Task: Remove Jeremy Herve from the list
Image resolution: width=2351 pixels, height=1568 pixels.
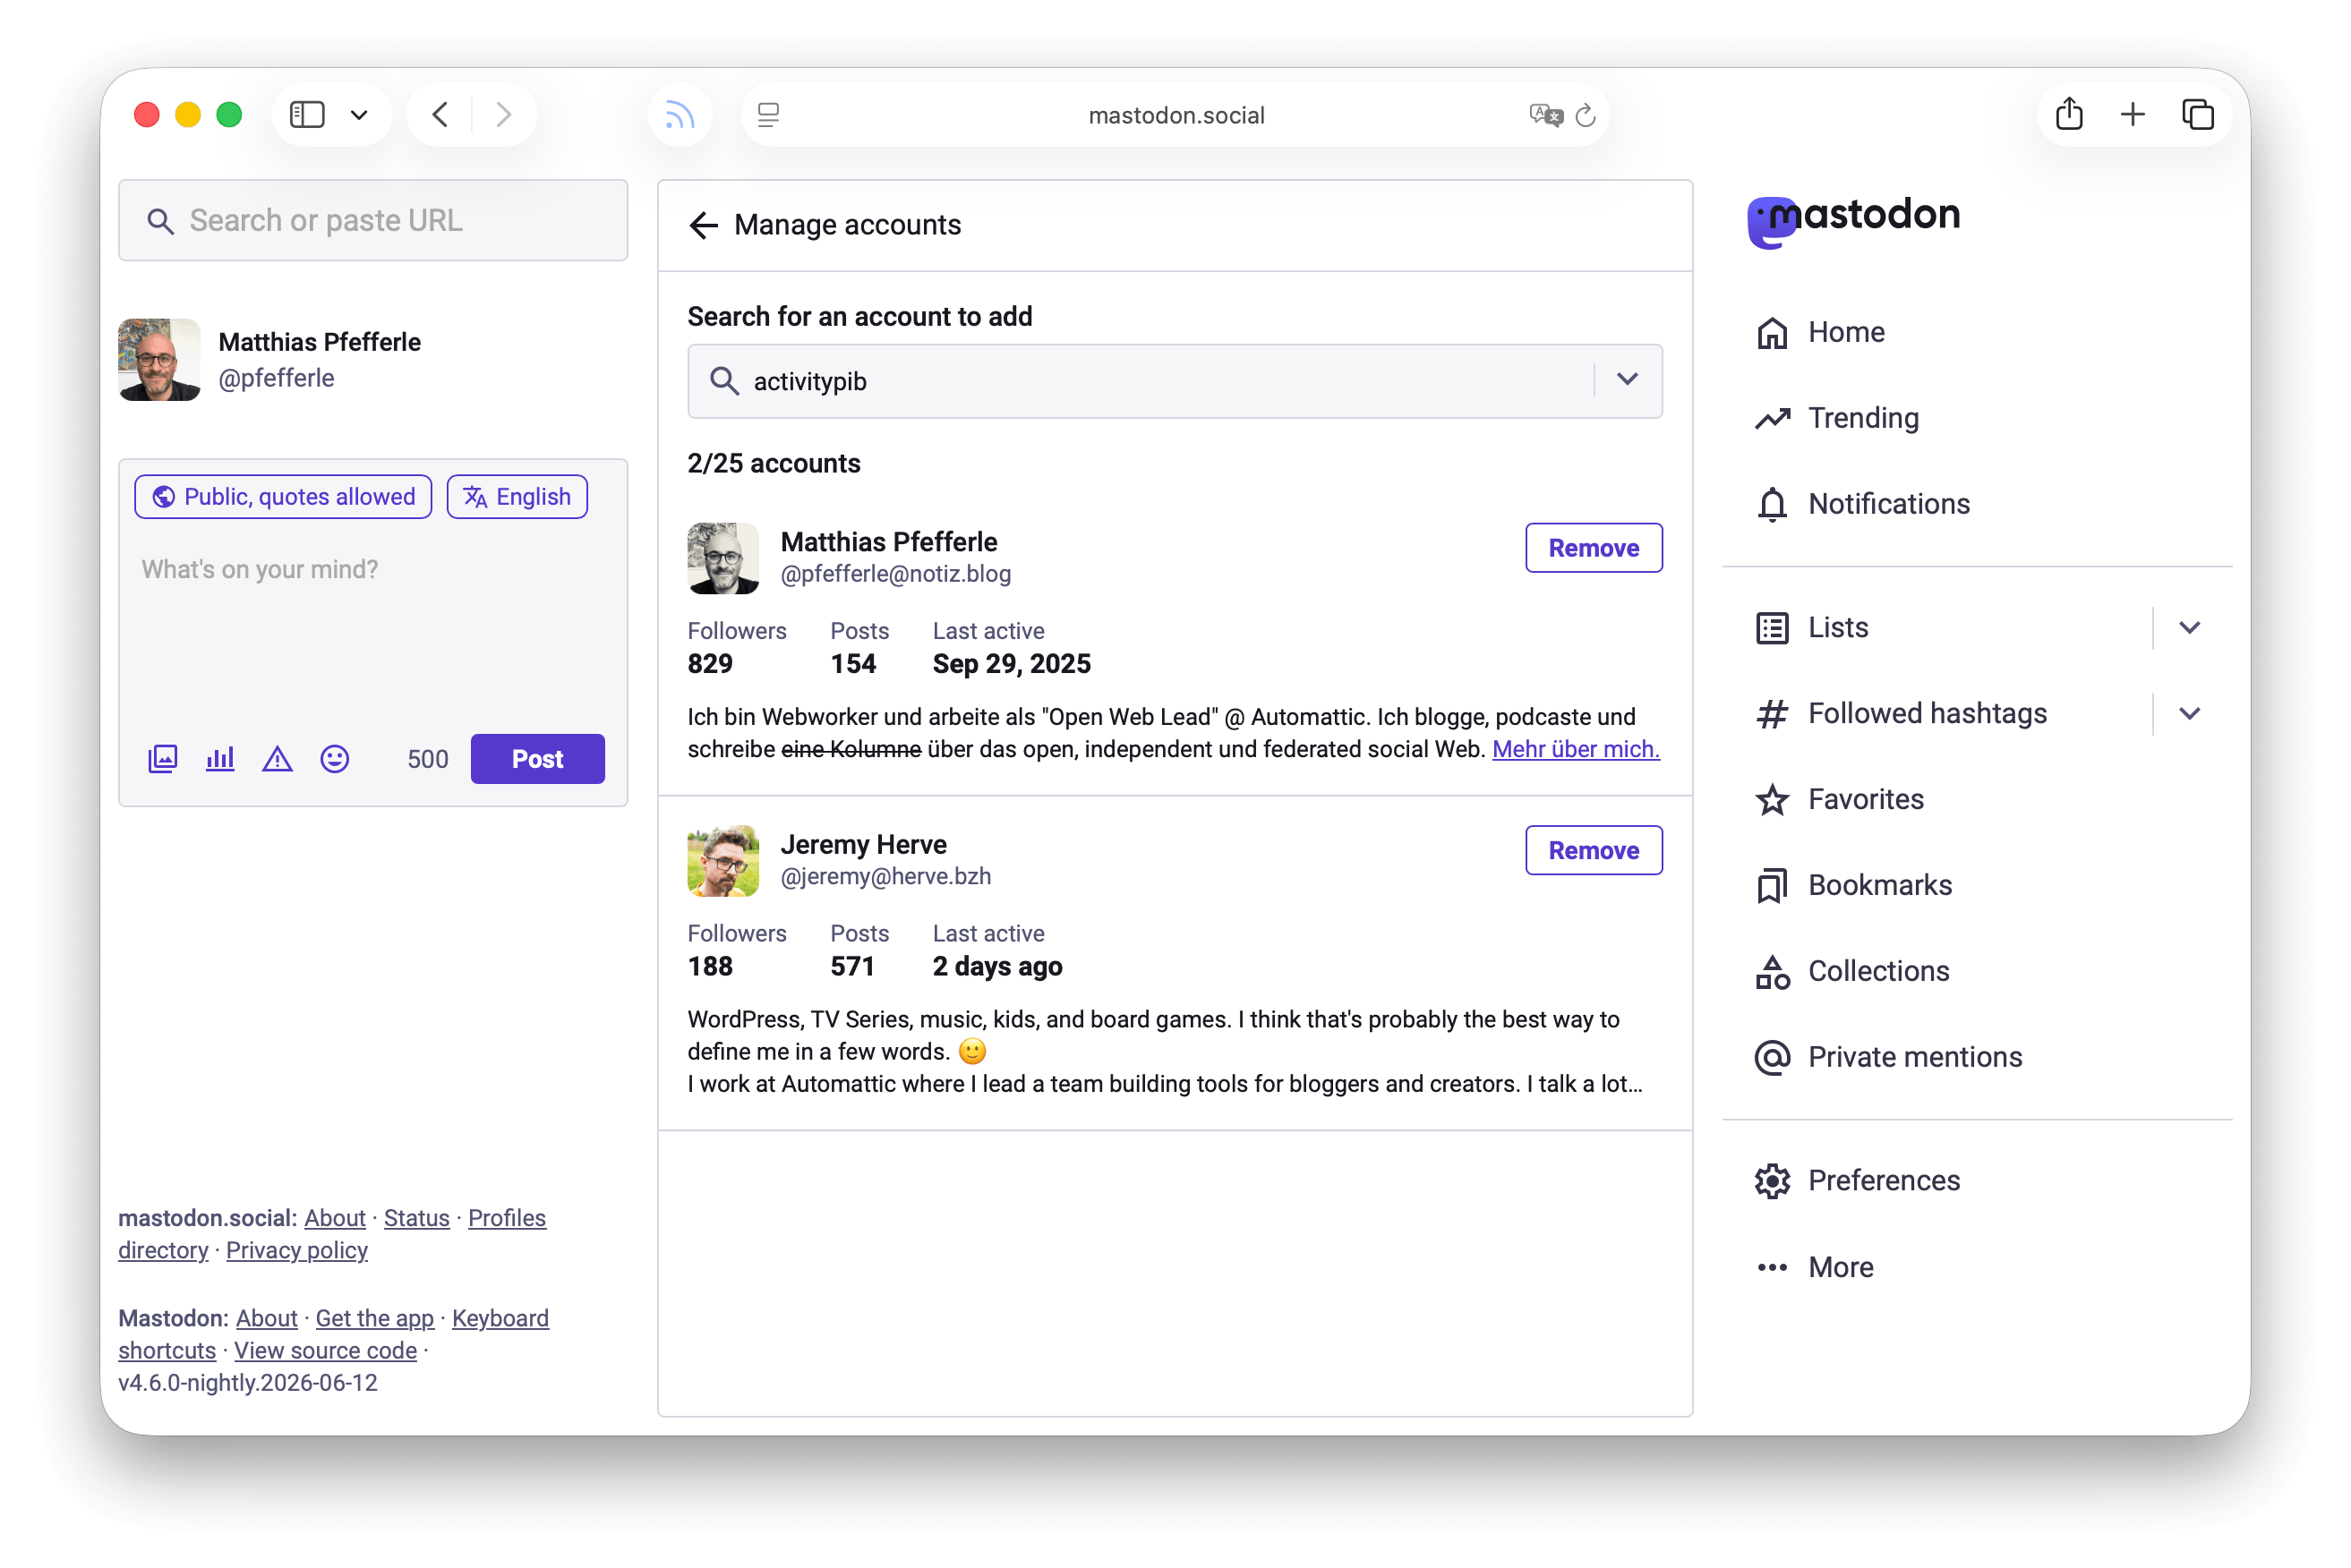Action: (1594, 851)
